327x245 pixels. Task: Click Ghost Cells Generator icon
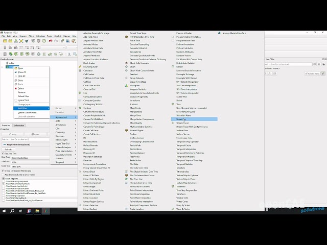(126, 63)
